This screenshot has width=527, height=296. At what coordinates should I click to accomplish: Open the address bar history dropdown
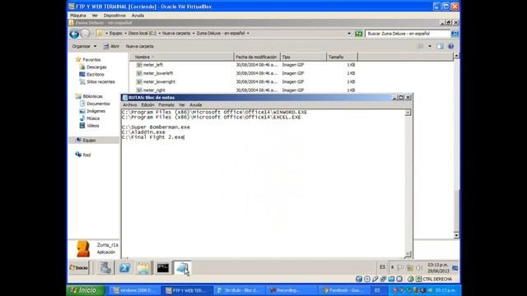(x=349, y=34)
